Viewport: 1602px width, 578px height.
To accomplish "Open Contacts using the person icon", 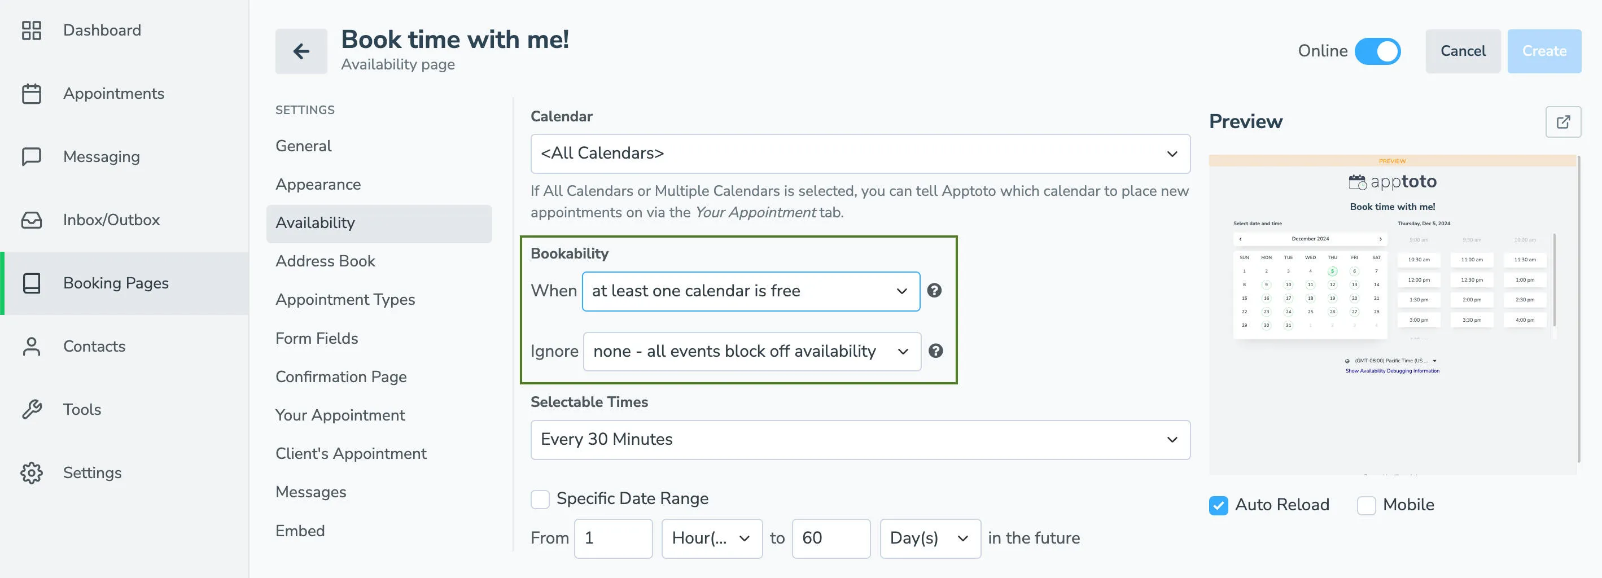I will 32,347.
